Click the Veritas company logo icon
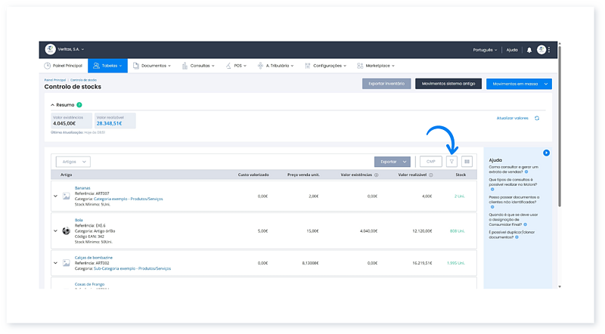This screenshot has width=605, height=334. point(51,49)
